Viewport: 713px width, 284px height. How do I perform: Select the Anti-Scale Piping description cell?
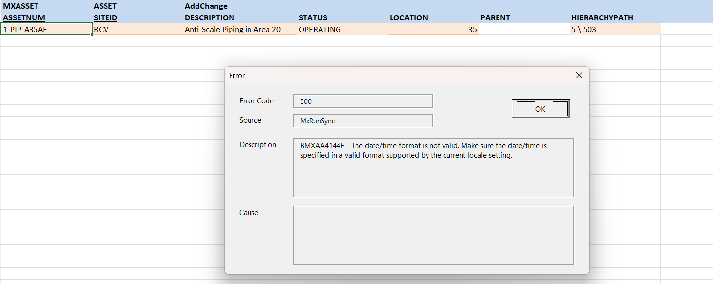pyautogui.click(x=239, y=30)
